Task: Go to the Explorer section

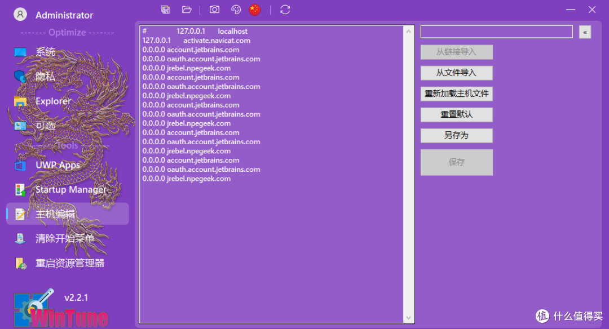Action: point(53,101)
